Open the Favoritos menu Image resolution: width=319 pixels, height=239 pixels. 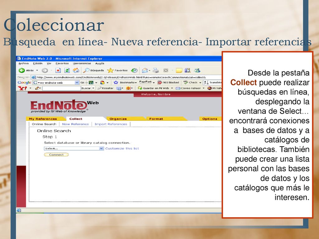tap(62, 63)
